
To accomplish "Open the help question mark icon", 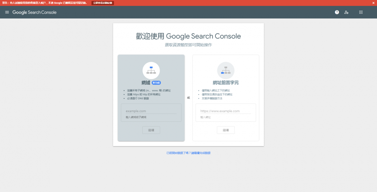I will [x=337, y=12].
